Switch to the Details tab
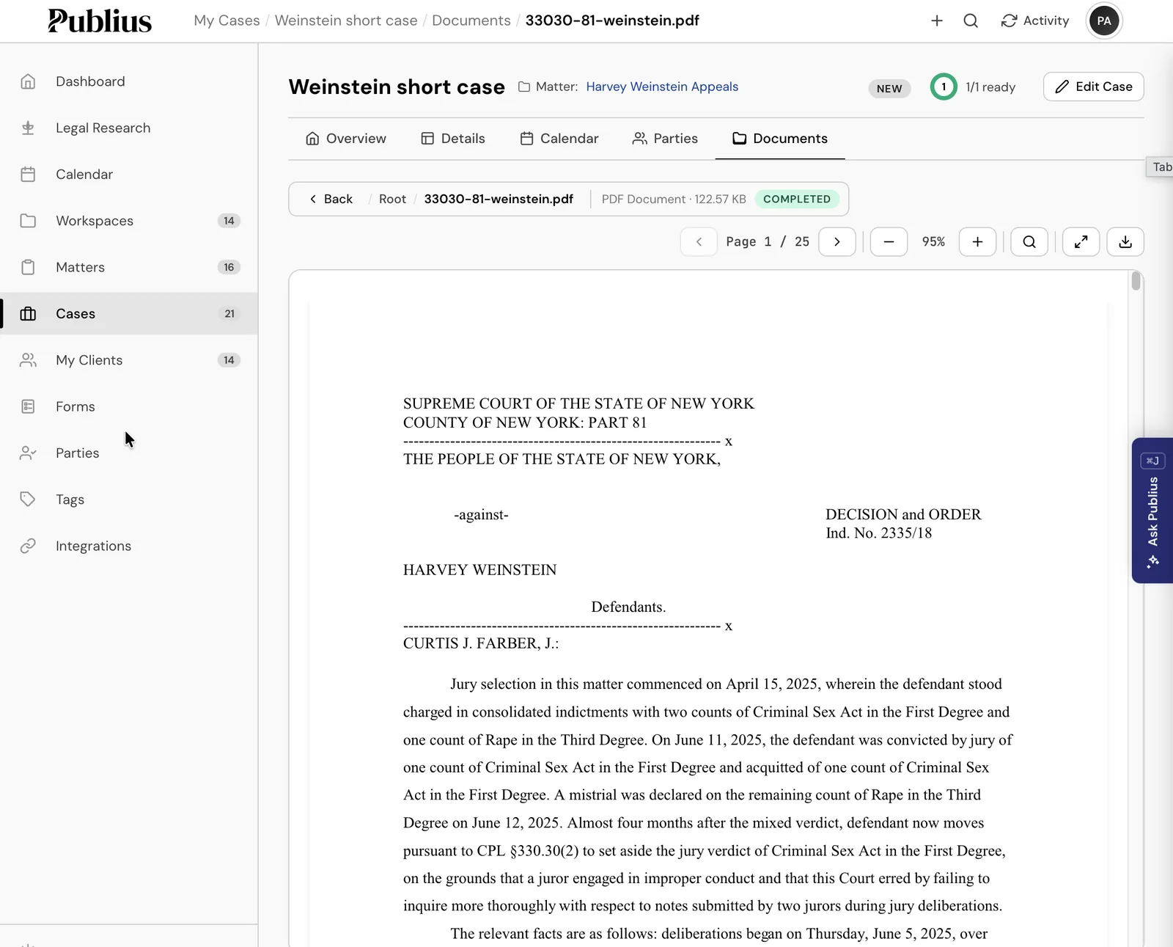 click(452, 139)
